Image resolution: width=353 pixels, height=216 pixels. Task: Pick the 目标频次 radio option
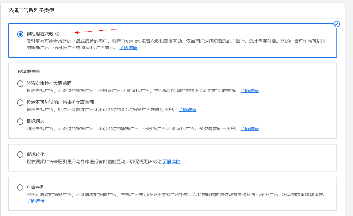tap(20, 121)
